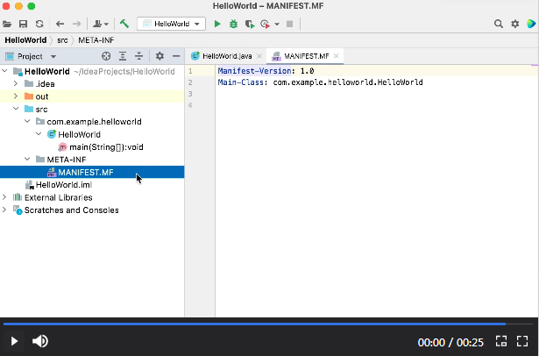Image resolution: width=539 pixels, height=356 pixels.
Task: Select com.example.helloworld package row
Action: coord(92,122)
